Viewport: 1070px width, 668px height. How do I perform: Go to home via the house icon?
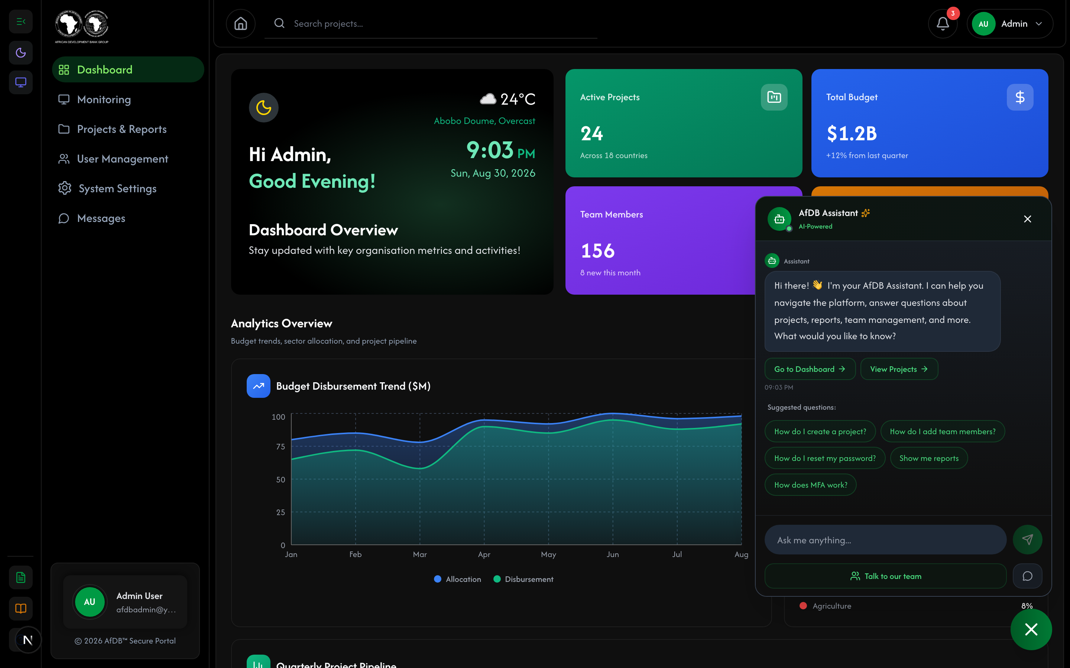(240, 23)
